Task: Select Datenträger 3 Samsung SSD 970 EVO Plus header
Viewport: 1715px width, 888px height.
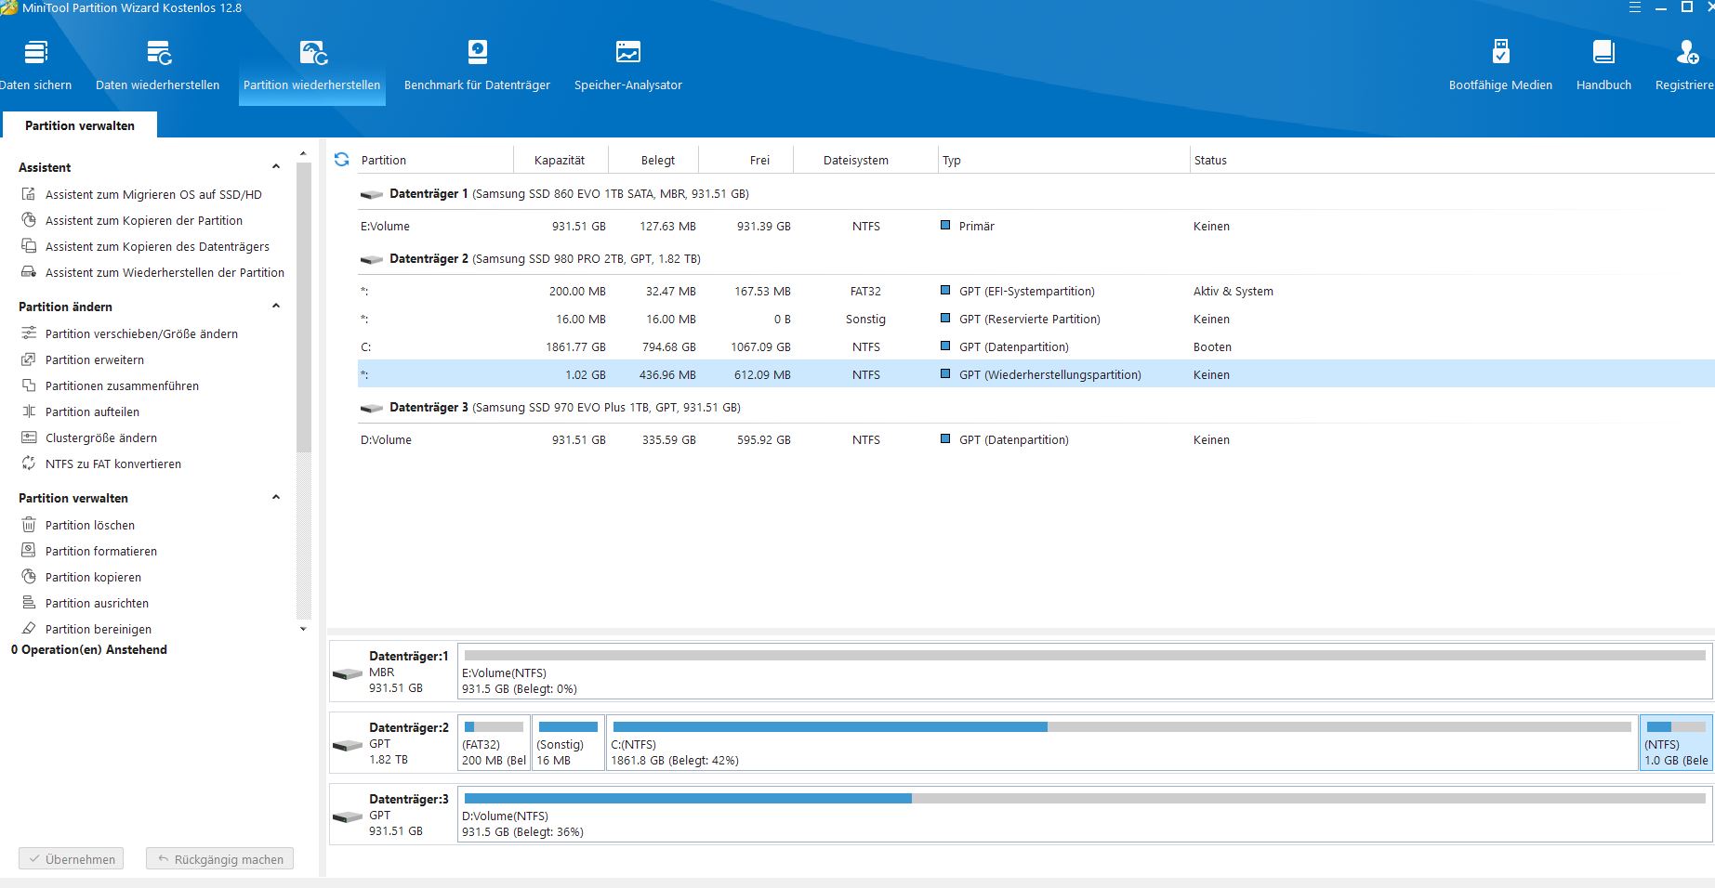Action: tap(565, 408)
